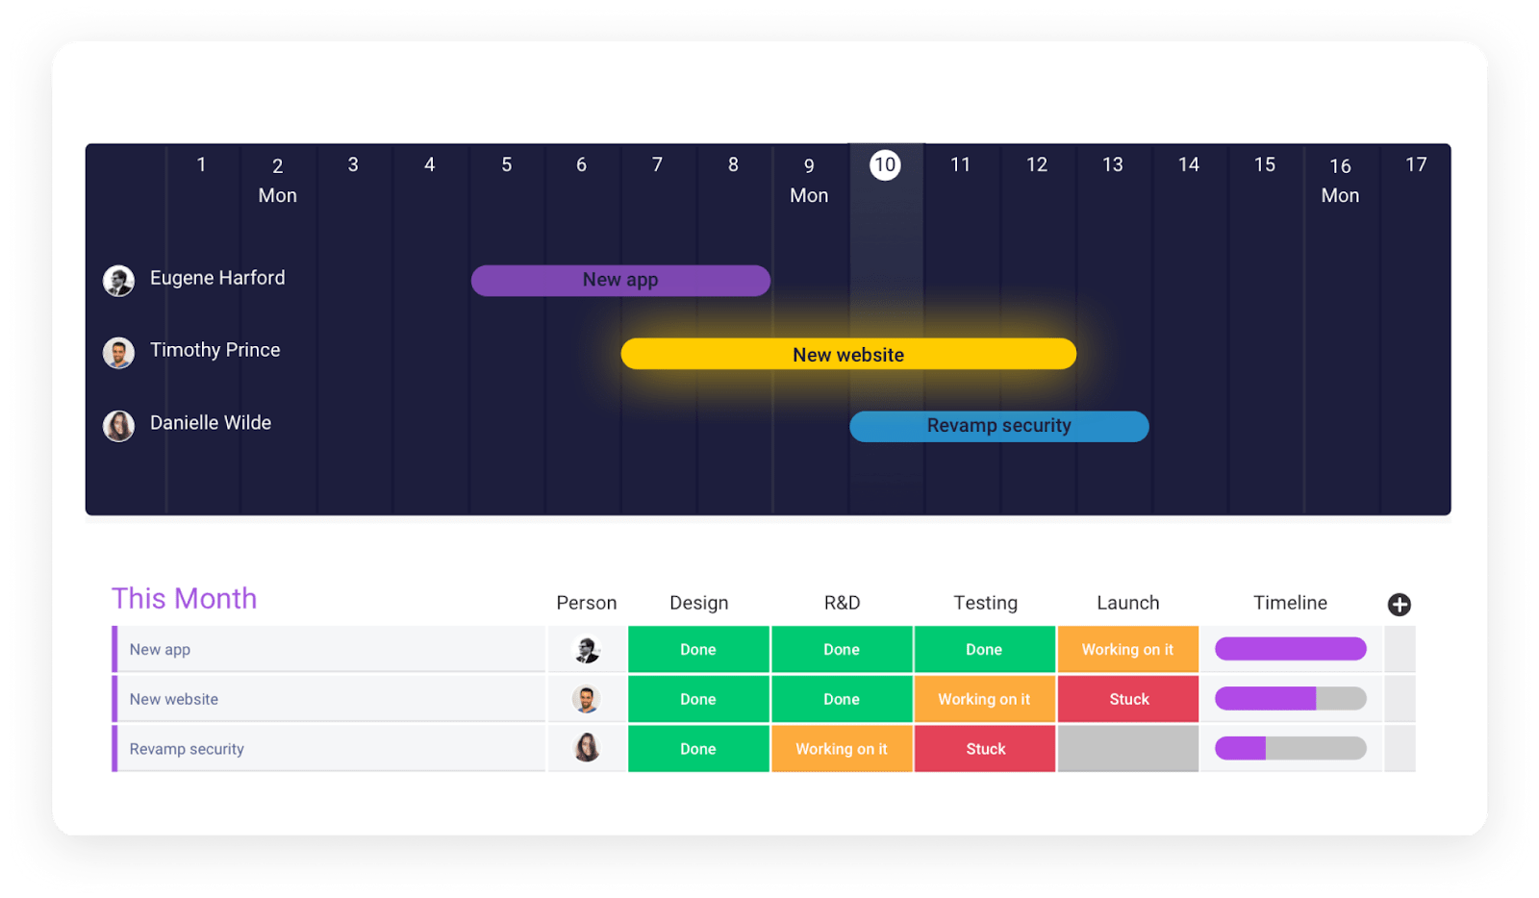Image resolution: width=1539 pixels, height=898 pixels.
Task: Open the avatar on the New website row
Action: (x=587, y=699)
